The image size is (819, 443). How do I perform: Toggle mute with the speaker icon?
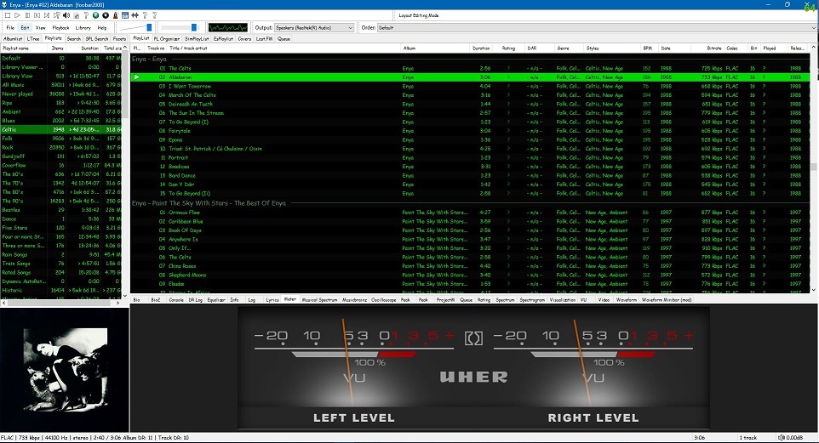coord(66,15)
